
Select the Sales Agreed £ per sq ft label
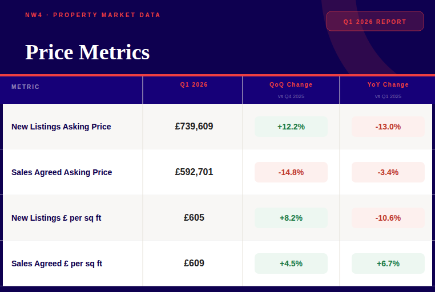[57, 263]
